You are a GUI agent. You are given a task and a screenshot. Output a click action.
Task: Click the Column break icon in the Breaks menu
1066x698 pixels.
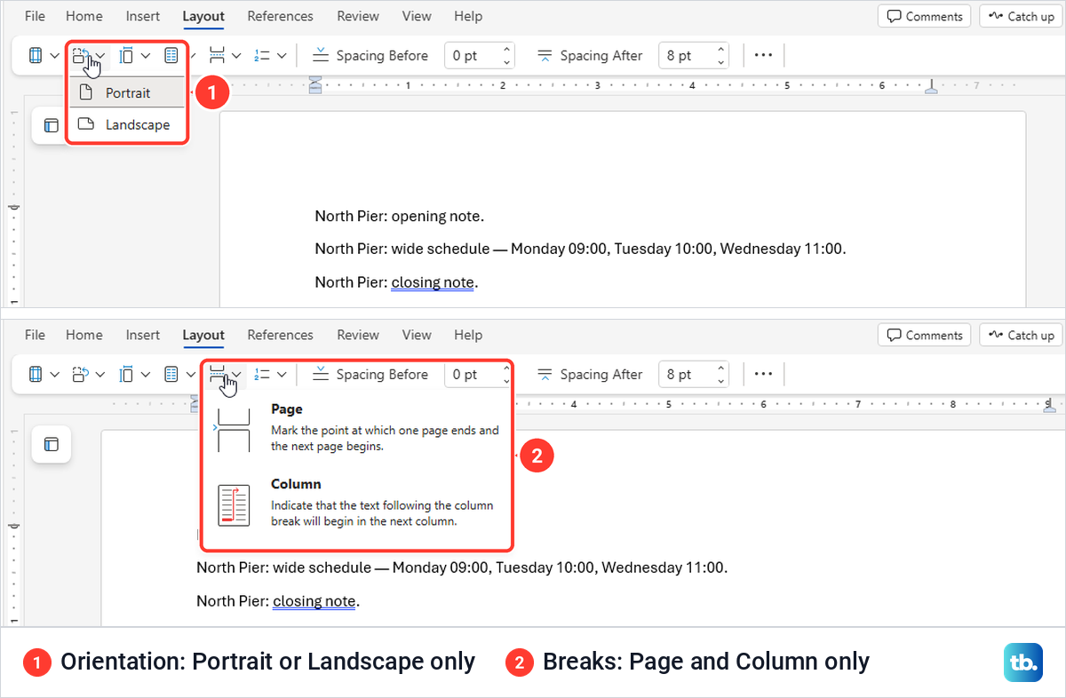click(x=235, y=505)
